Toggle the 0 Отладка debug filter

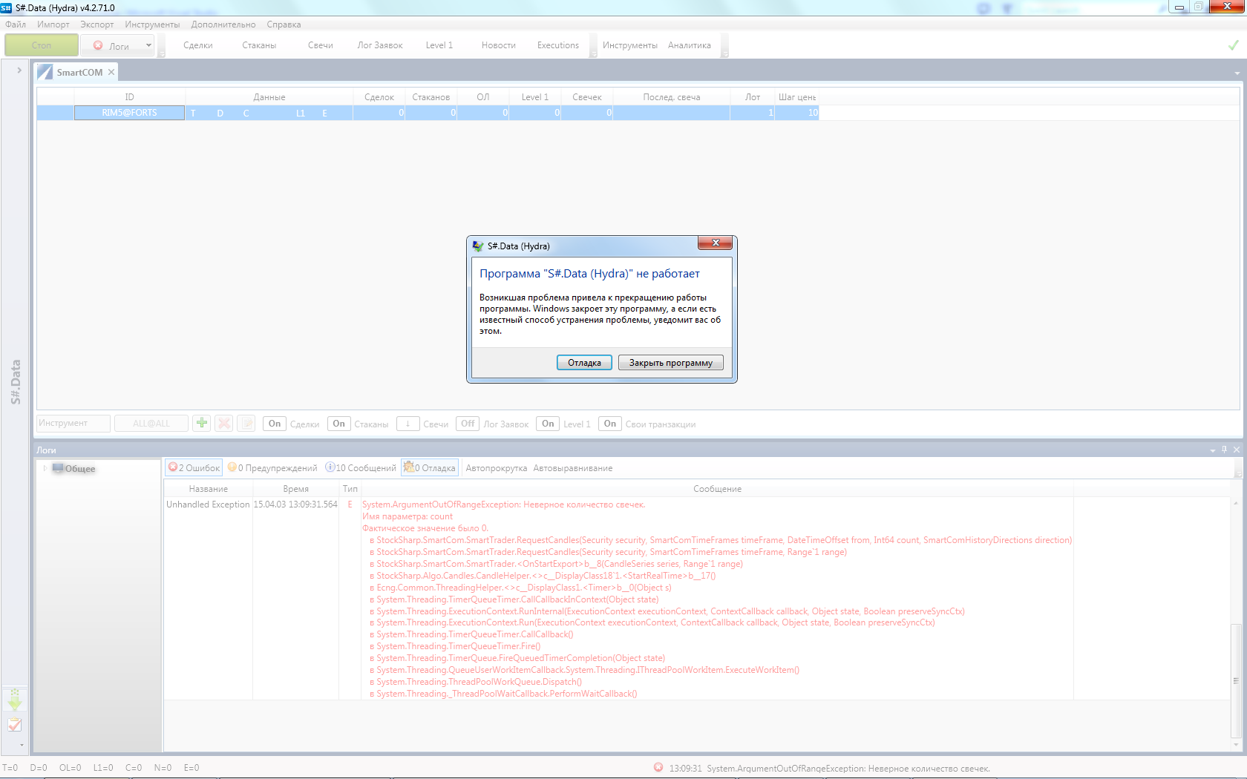point(430,467)
